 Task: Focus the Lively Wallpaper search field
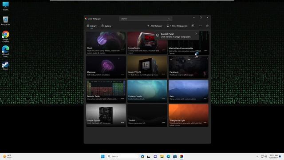click(x=146, y=19)
